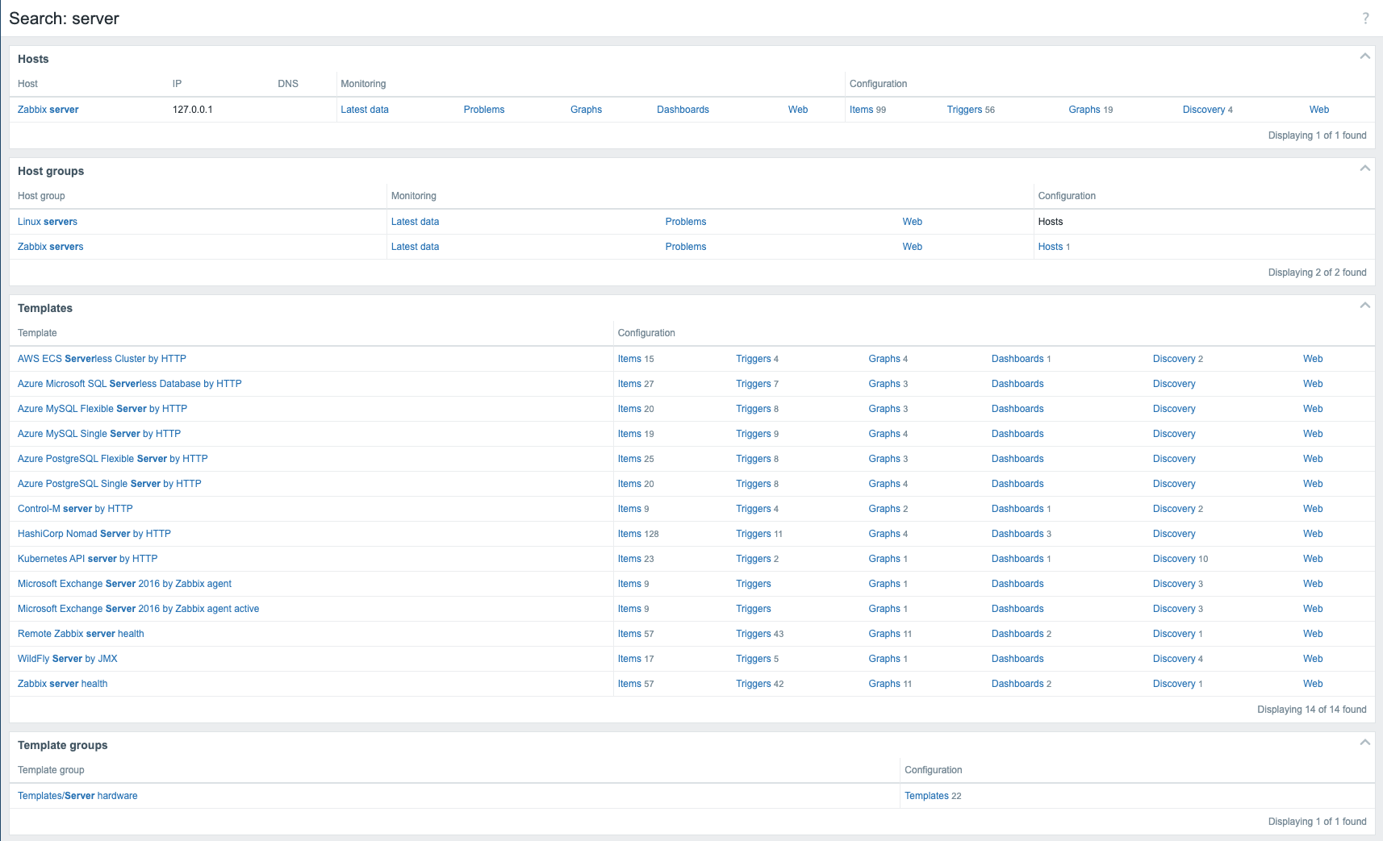The width and height of the screenshot is (1383, 841).
Task: Open Zabbix server health template
Action: (x=63, y=684)
